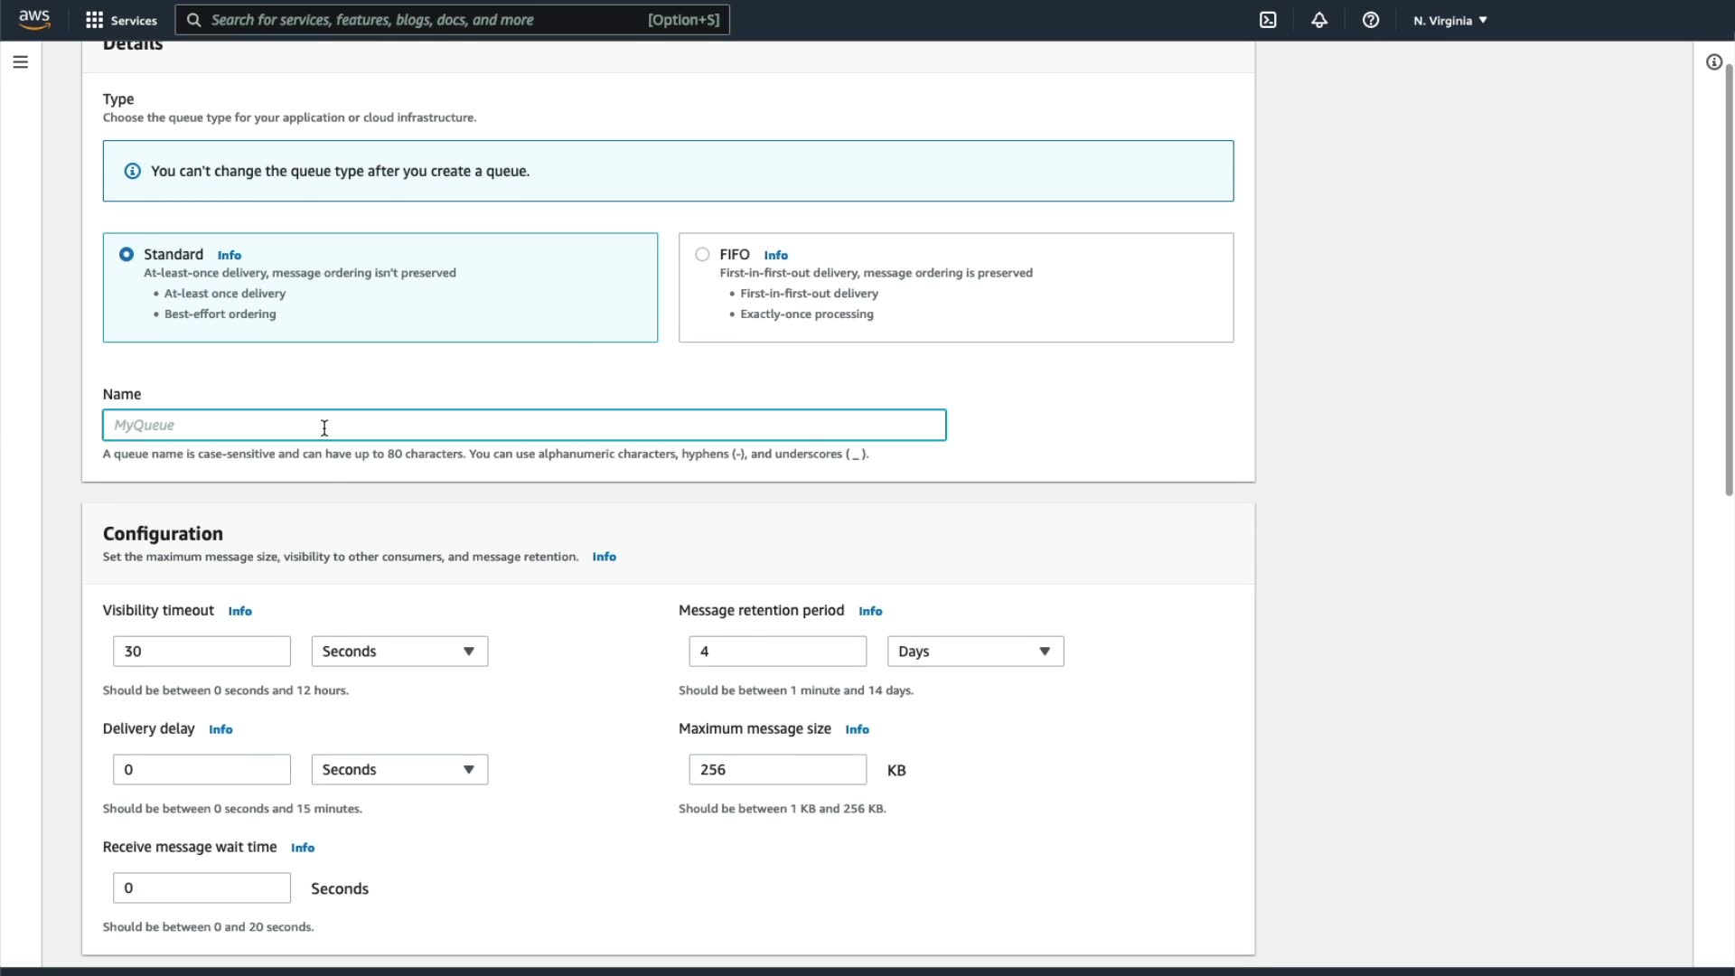
Task: Open Message retention period Days dropdown
Action: [975, 652]
